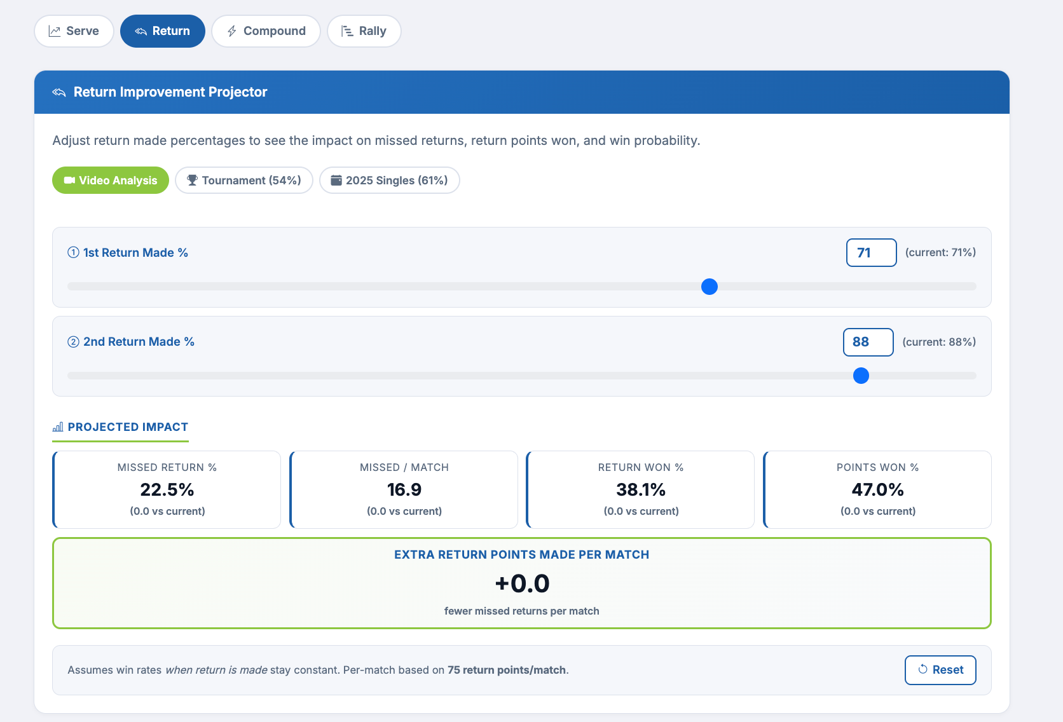1063x722 pixels.
Task: Click the Missed Return % card showing 22.5%
Action: (x=167, y=489)
